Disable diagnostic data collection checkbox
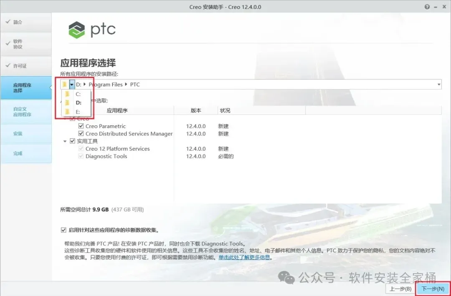This screenshot has width=451, height=296. point(63,230)
